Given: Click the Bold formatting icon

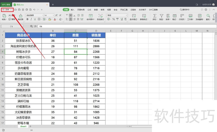Looking at the screenshot, I should coord(27,19).
